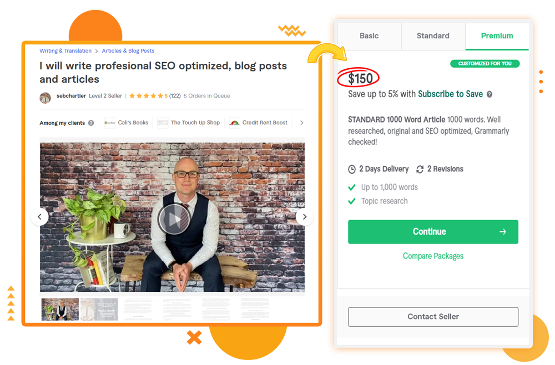
Task: Click the Subscribe to Save help icon
Action: click(489, 94)
